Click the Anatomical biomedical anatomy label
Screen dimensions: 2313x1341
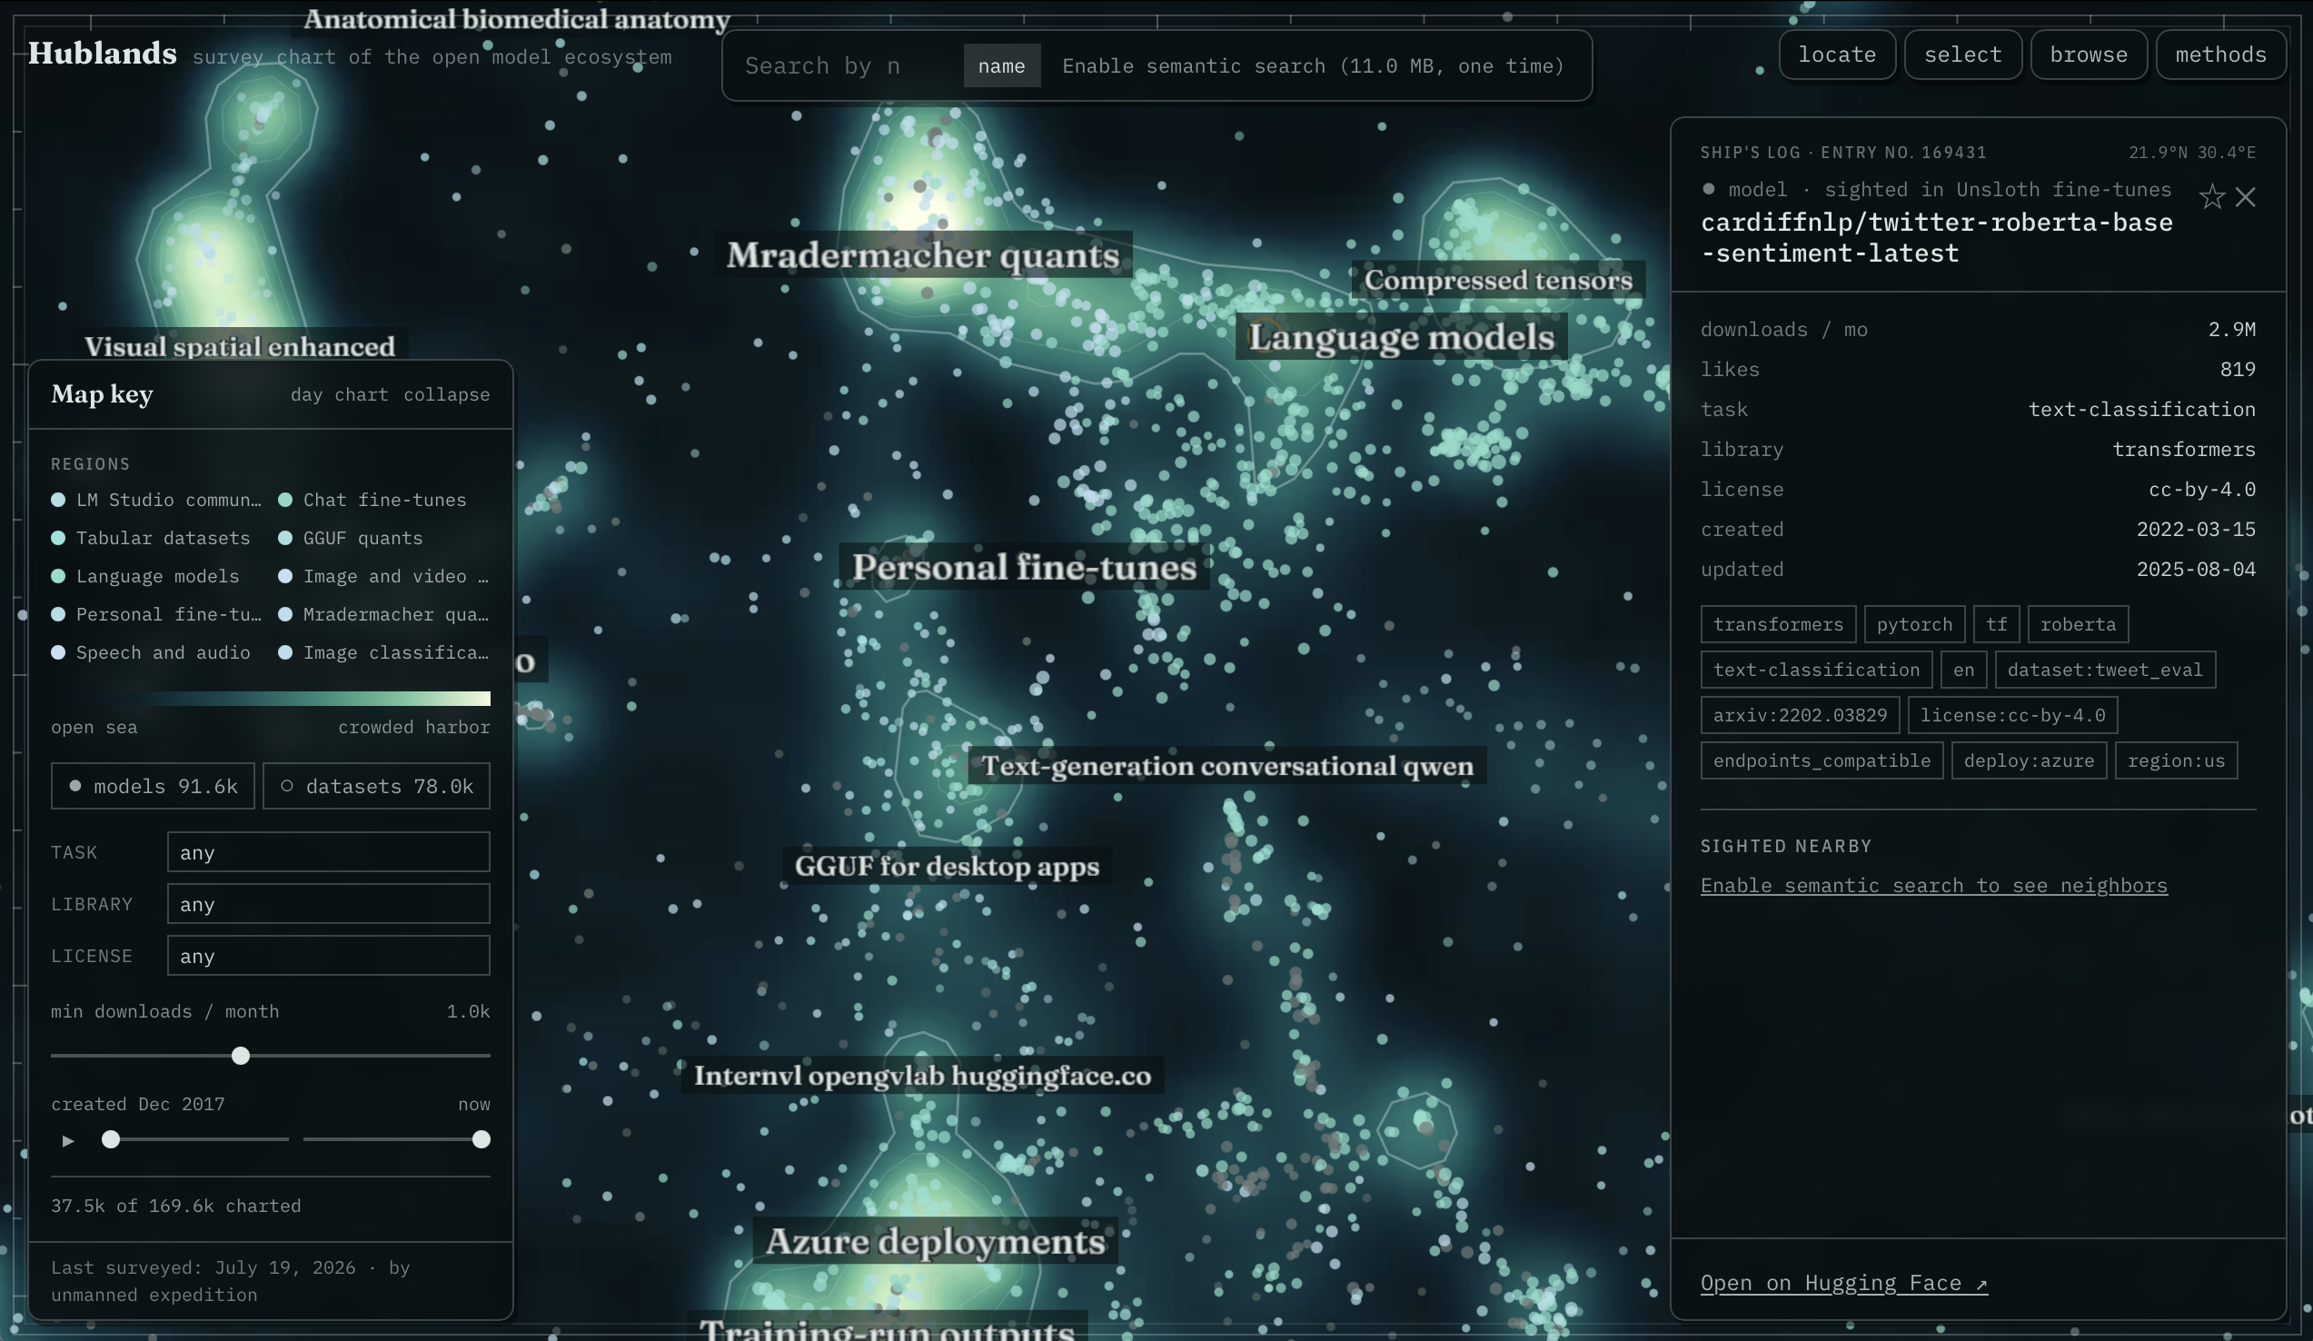click(x=517, y=18)
